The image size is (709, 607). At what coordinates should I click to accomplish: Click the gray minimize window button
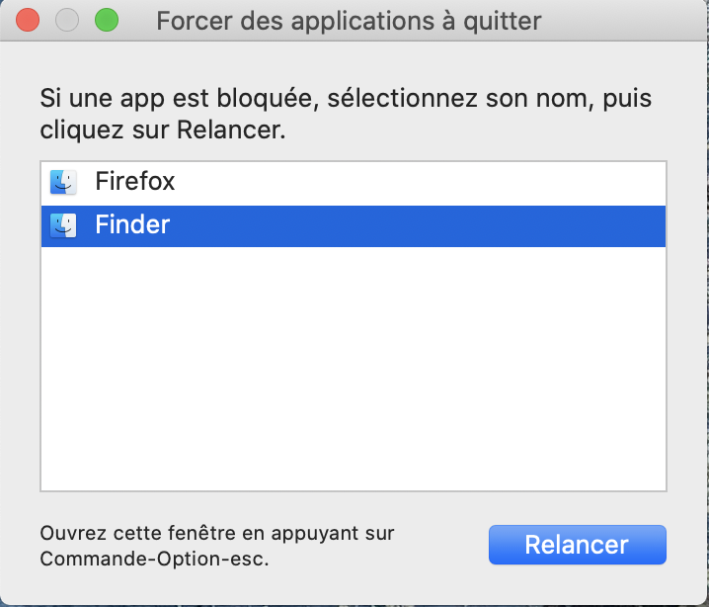pos(67,20)
